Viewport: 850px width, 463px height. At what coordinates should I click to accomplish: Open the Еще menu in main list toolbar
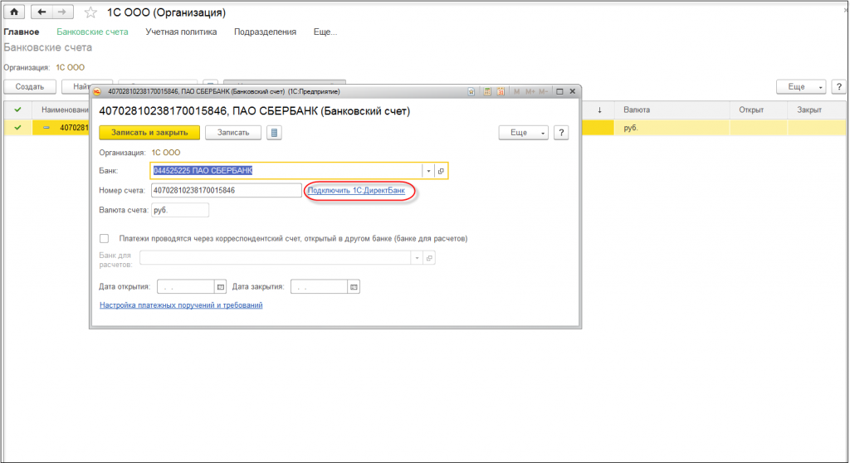click(x=801, y=87)
